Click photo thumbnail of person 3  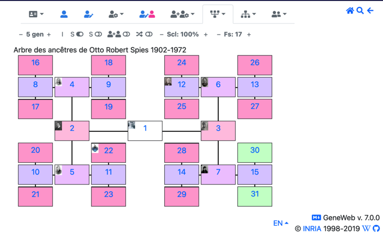[205, 126]
